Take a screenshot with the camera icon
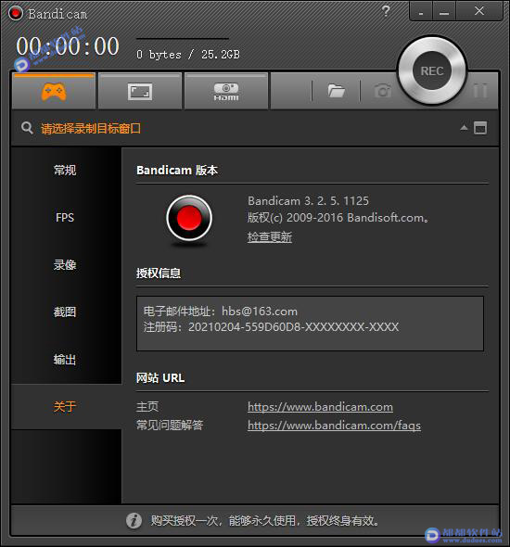Screen dimensions: 510x547 click(x=383, y=91)
